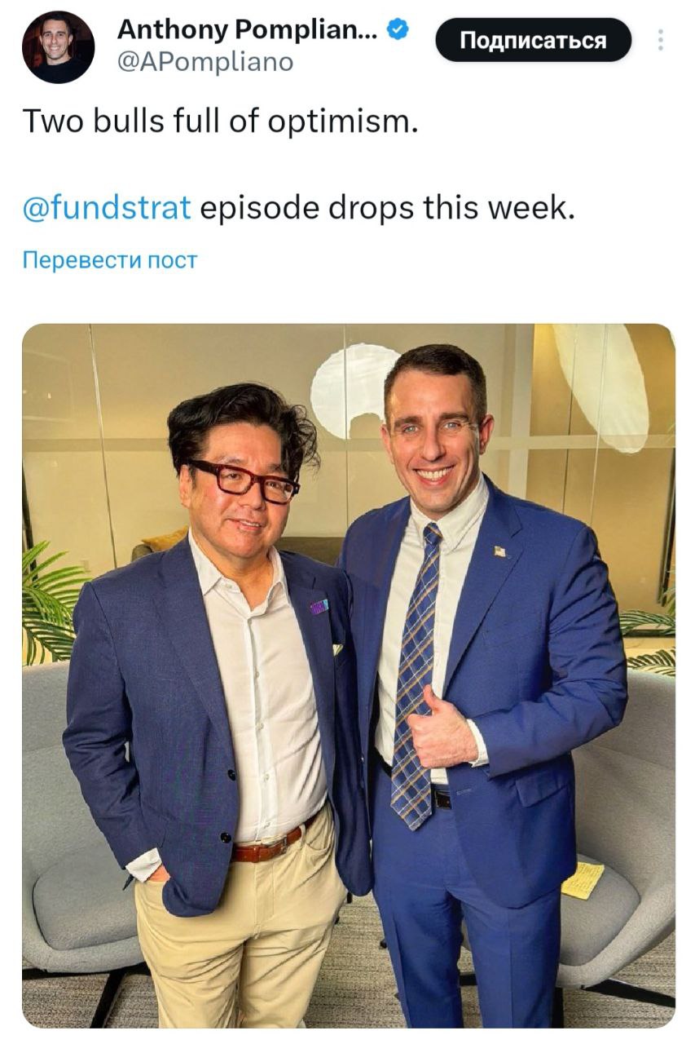Click the yellow sticky note on the chair

[583, 881]
